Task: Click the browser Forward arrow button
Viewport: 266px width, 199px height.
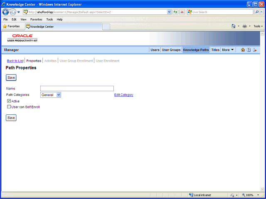Action: 13,12
